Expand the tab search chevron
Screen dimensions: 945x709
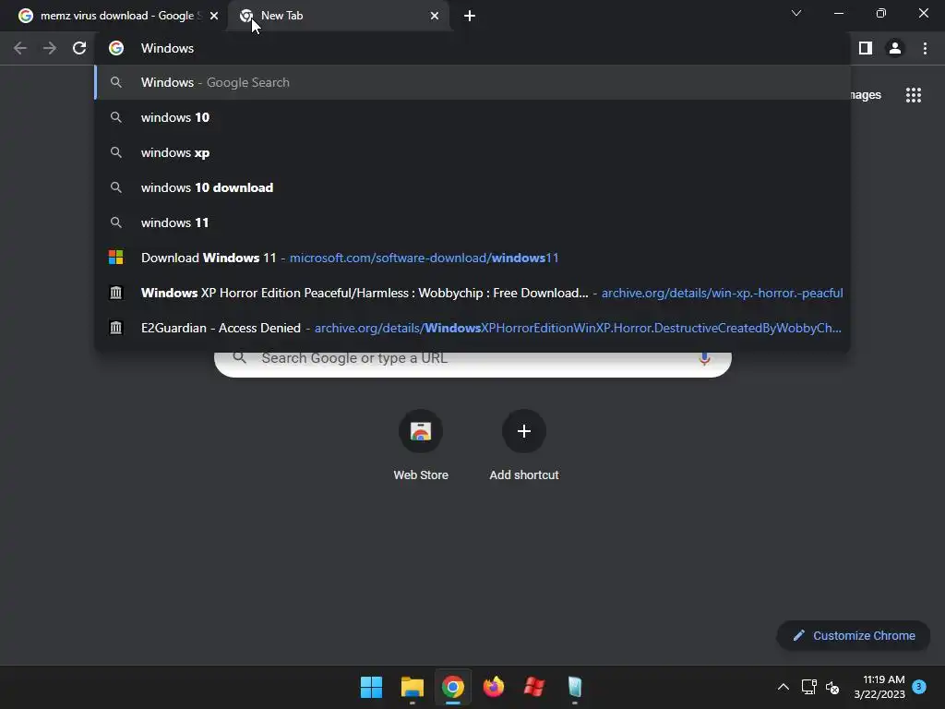796,13
